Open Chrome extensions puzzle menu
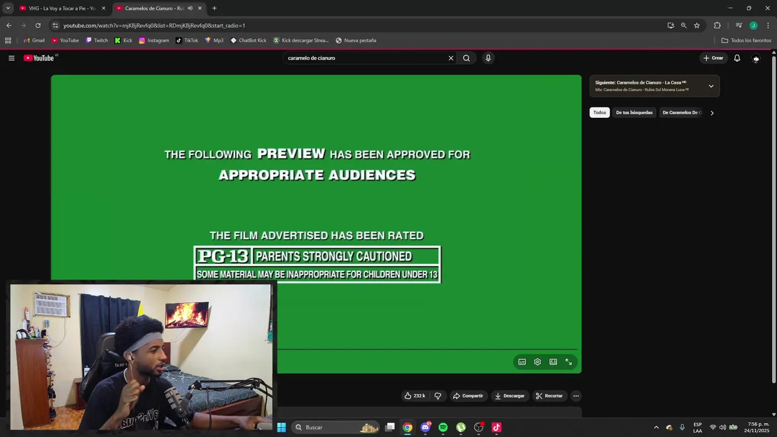Image resolution: width=777 pixels, height=437 pixels. click(718, 25)
